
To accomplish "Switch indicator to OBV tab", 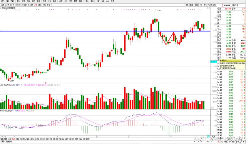I will (41, 139).
